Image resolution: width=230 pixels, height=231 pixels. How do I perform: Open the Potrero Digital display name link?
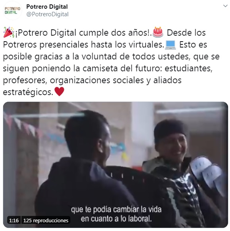47,7
